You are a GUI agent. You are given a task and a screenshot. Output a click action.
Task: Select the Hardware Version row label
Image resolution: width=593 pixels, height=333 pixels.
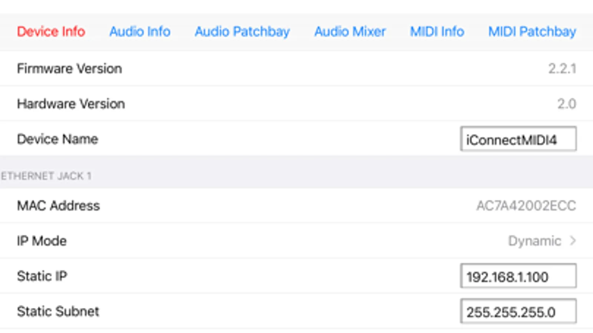(x=71, y=104)
